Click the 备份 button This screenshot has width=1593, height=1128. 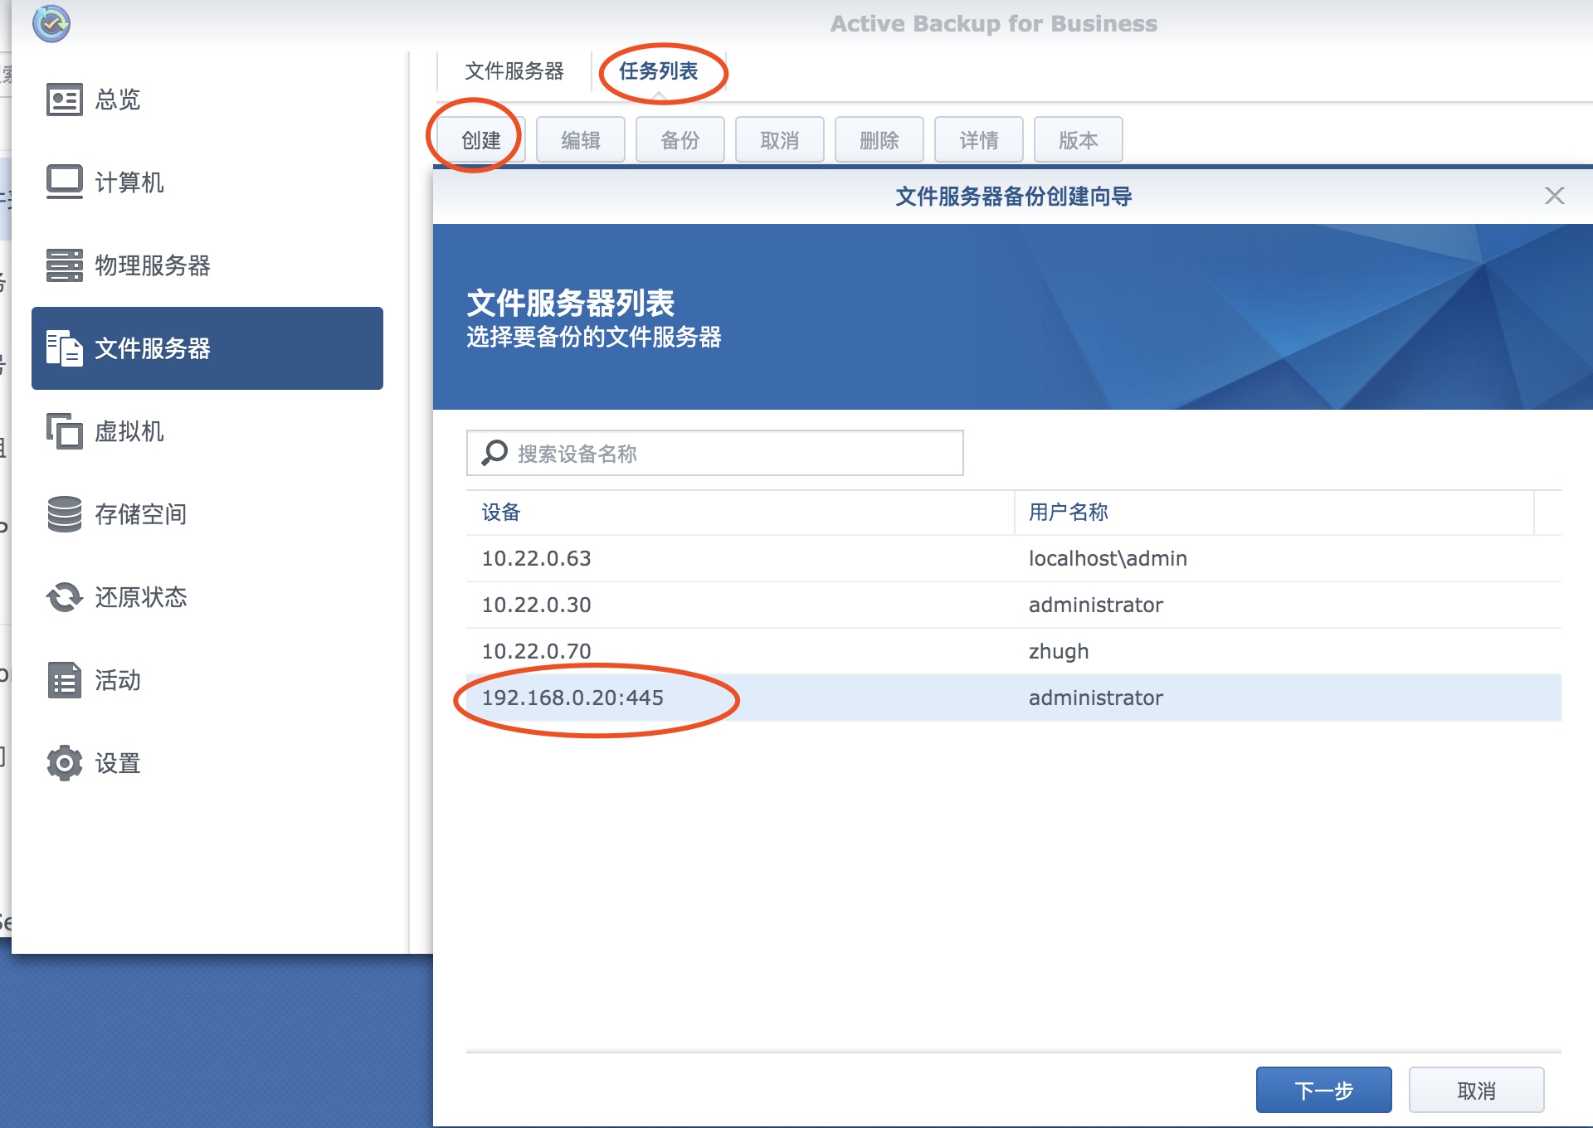[680, 139]
